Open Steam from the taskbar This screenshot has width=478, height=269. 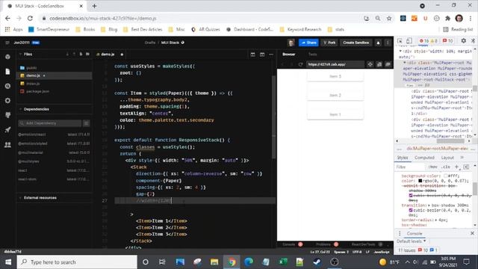[x=317, y=262]
